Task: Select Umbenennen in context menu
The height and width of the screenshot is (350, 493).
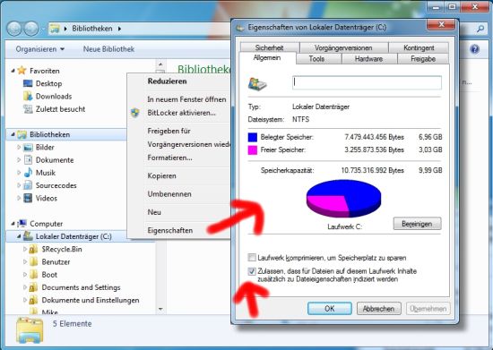Action: [169, 193]
